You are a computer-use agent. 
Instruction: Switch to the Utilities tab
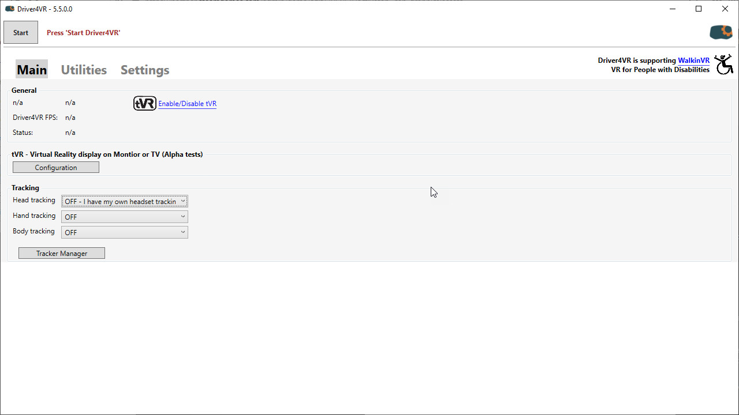tap(83, 69)
